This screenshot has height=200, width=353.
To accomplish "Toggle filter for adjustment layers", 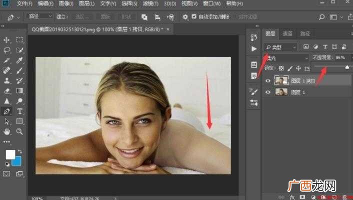I will pyautogui.click(x=315, y=46).
